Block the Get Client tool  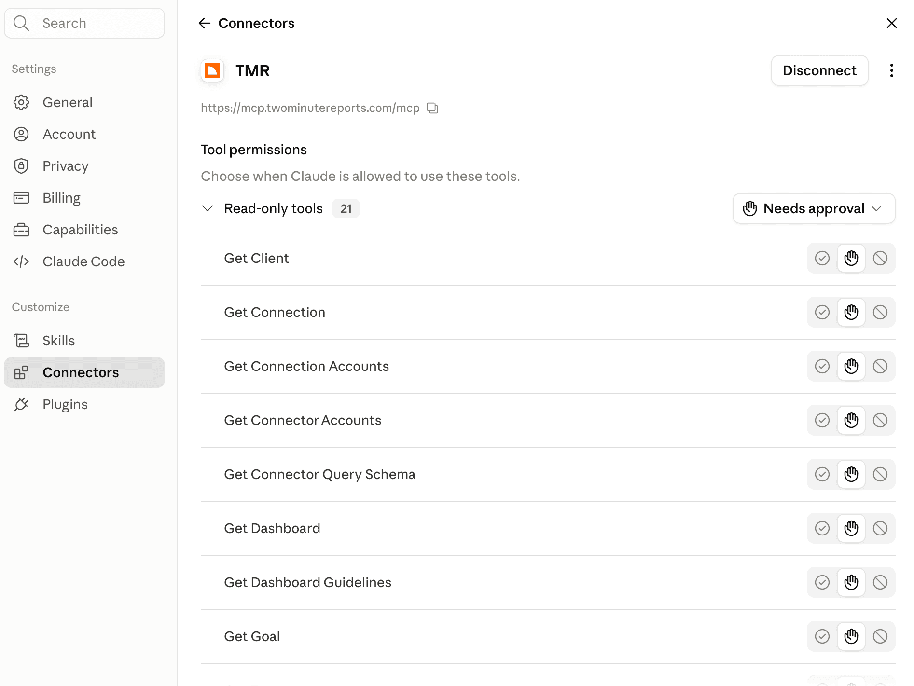[880, 258]
